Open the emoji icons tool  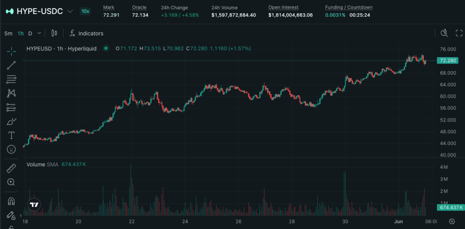(11, 149)
